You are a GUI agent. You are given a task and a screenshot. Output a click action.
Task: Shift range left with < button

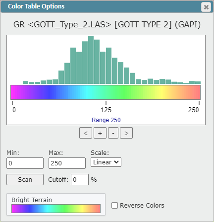(86, 133)
